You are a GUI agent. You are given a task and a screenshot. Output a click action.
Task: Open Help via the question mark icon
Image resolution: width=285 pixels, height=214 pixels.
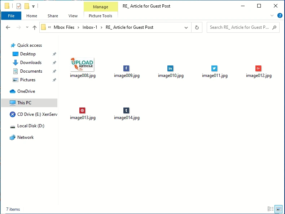pyautogui.click(x=280, y=15)
